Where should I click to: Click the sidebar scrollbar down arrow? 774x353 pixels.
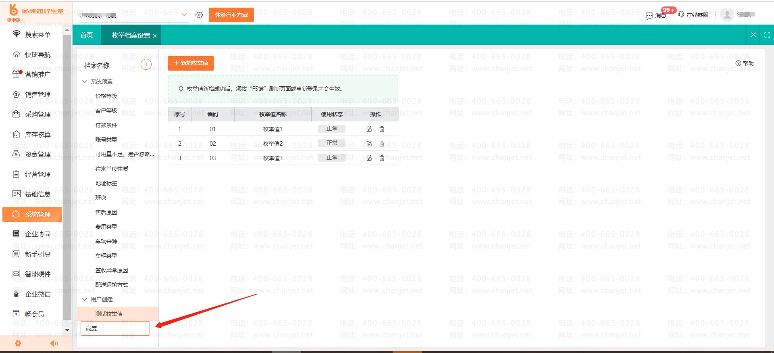click(67, 330)
